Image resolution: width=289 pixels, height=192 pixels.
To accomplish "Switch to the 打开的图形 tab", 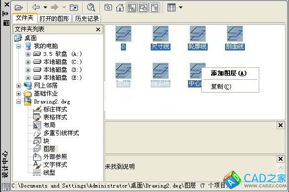I will (54, 19).
